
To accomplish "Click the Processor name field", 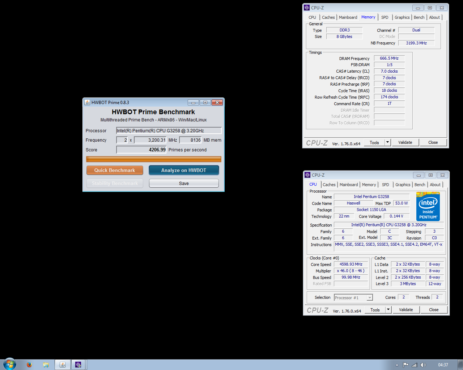I will click(x=169, y=130).
